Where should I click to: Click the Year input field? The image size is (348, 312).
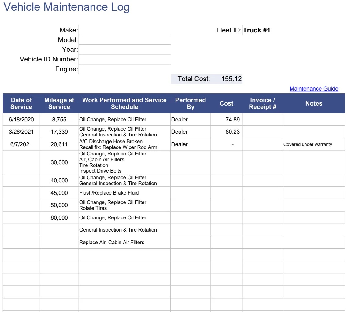point(124,50)
